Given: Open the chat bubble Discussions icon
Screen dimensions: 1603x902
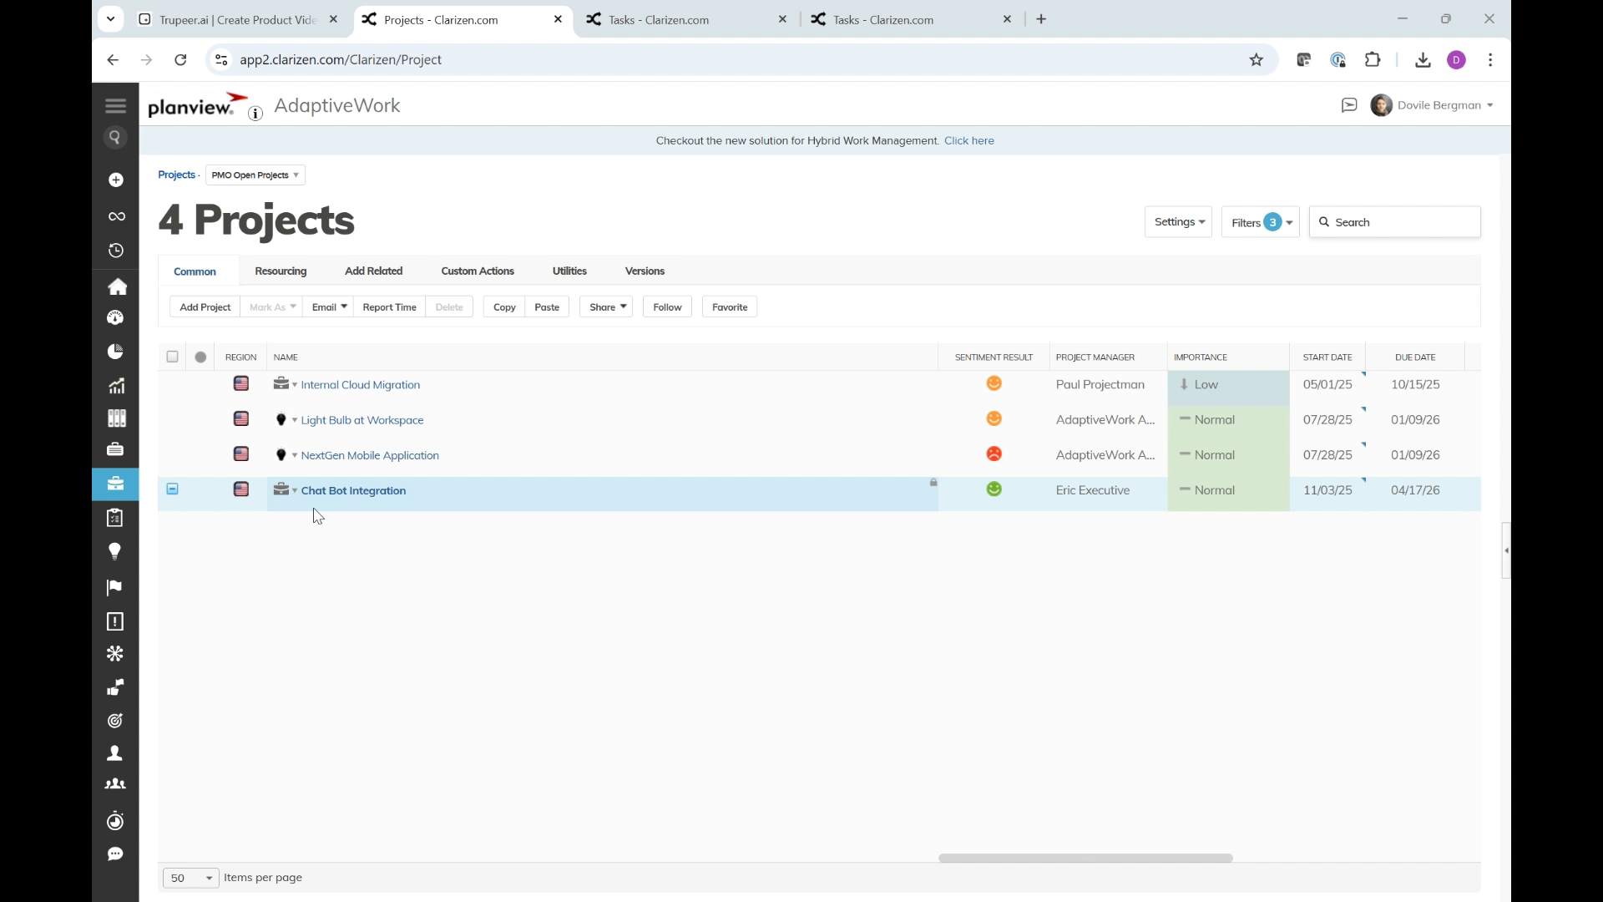Looking at the screenshot, I should (x=115, y=854).
